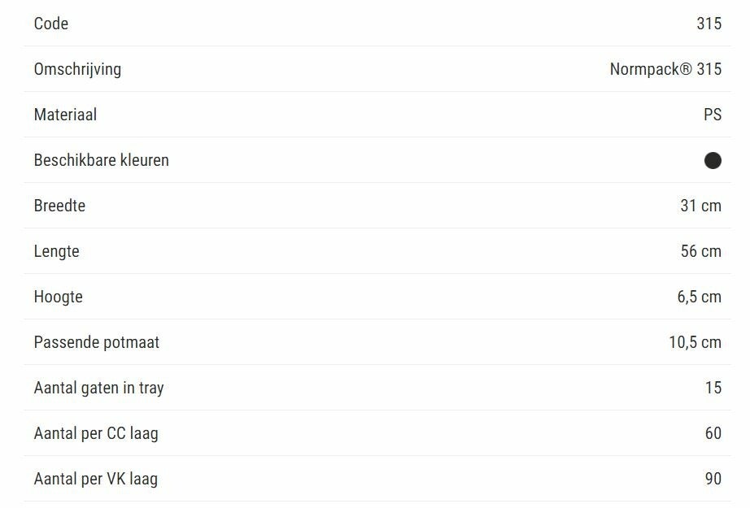Click the Aantal per VK laag label
The width and height of the screenshot is (750, 508).
(x=95, y=479)
